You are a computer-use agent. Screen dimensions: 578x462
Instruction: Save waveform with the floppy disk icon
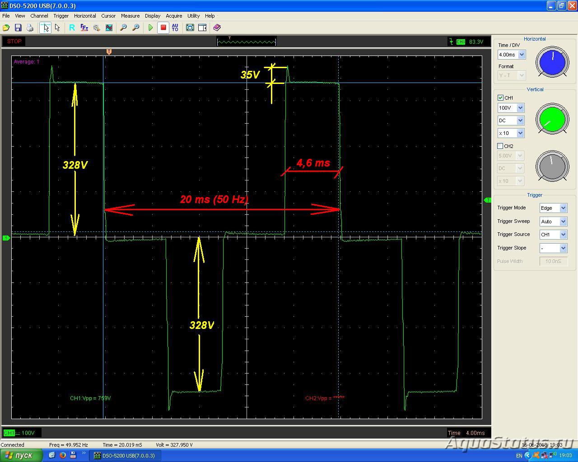pyautogui.click(x=18, y=28)
